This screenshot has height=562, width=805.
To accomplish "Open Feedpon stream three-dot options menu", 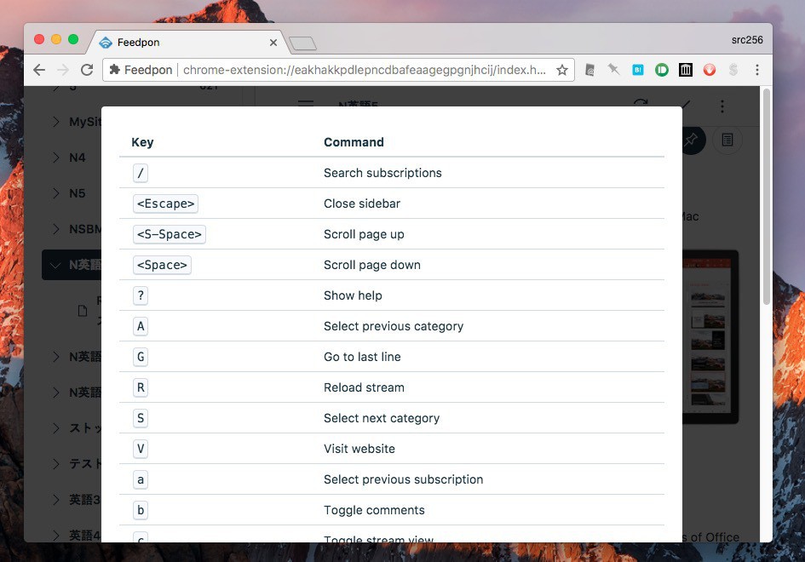I will (722, 106).
